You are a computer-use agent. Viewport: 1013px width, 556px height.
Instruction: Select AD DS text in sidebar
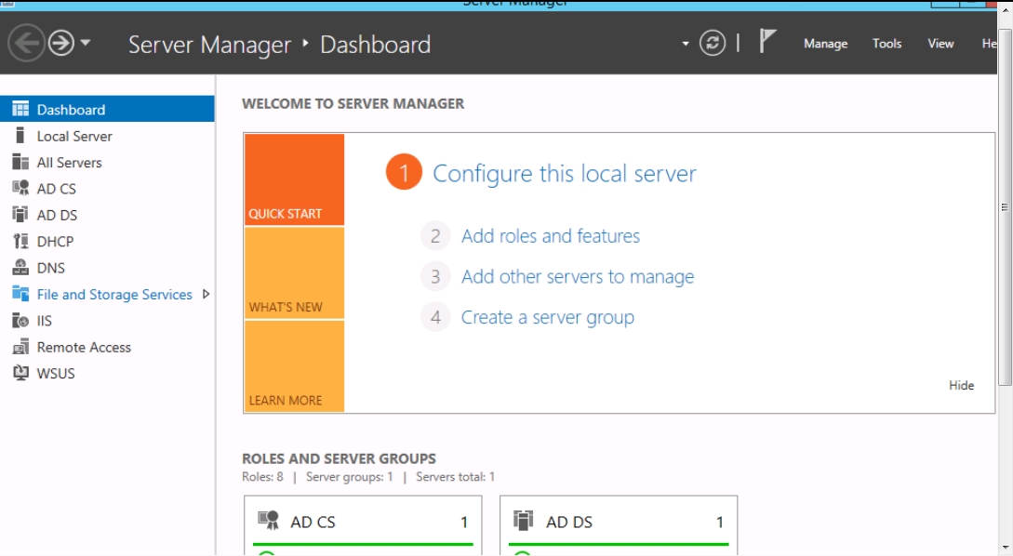coord(57,215)
